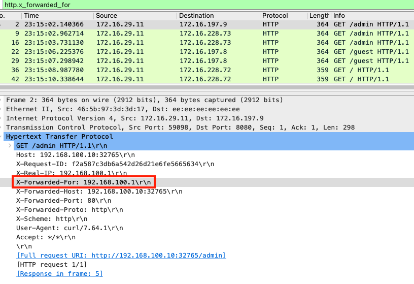Select the X-Scheme: http field

point(51,219)
